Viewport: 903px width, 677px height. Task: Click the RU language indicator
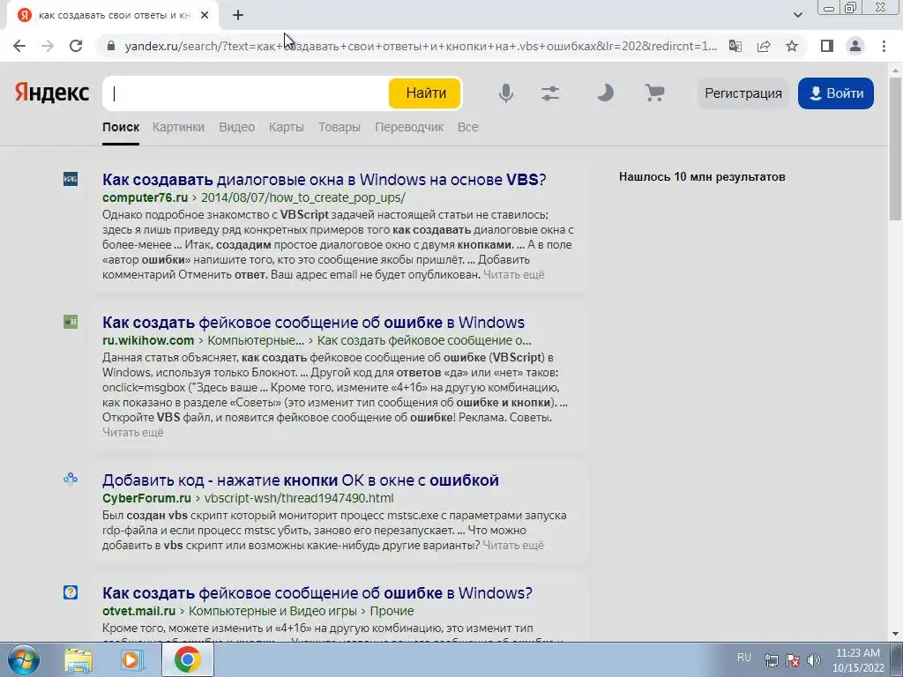(x=744, y=658)
